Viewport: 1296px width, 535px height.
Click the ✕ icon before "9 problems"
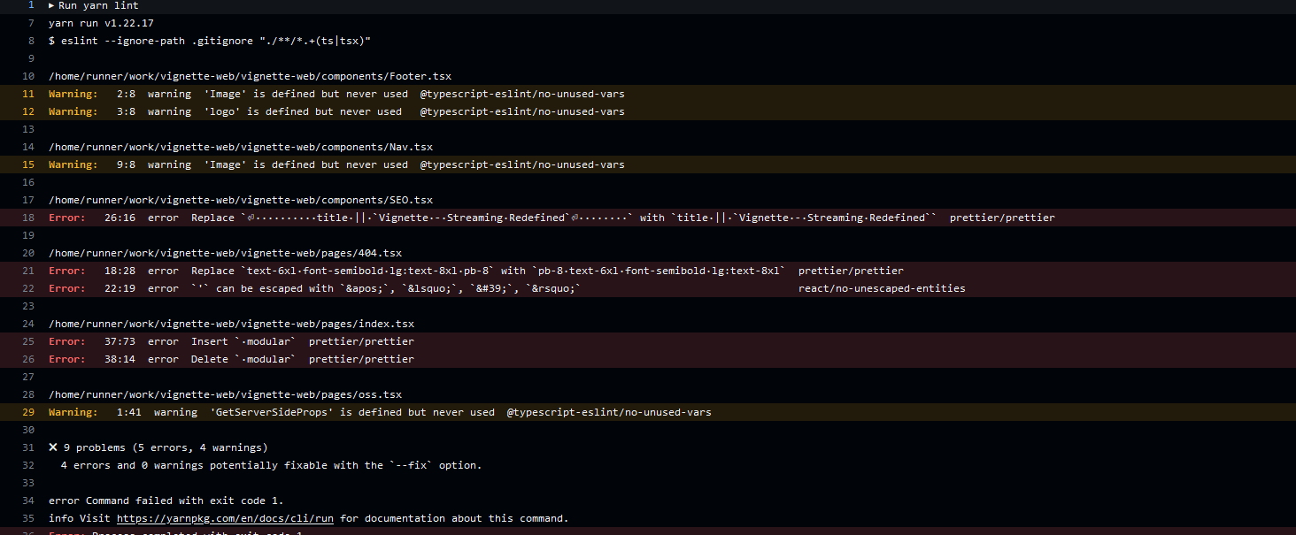[51, 447]
